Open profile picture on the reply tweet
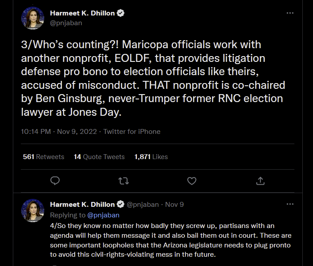The width and height of the screenshot is (313, 266). (x=33, y=209)
